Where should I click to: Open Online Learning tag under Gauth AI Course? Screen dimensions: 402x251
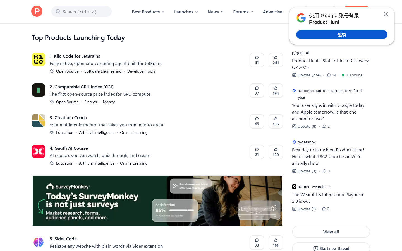(x=134, y=163)
